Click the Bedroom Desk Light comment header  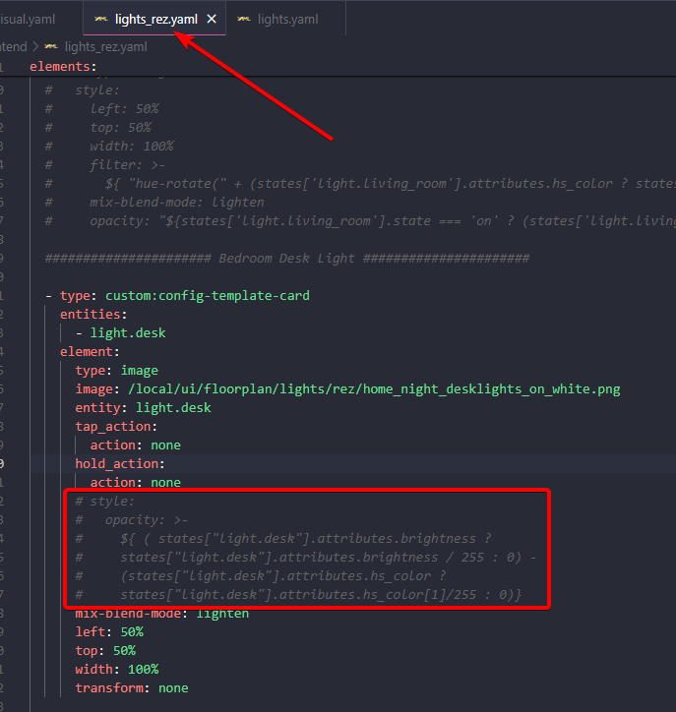pos(287,258)
